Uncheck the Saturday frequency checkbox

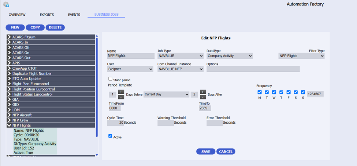296,92
